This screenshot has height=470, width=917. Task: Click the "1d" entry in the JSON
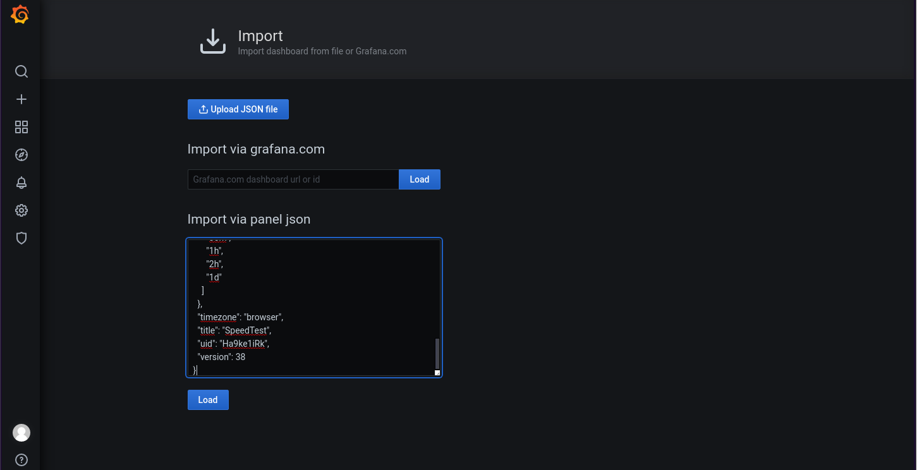click(214, 277)
